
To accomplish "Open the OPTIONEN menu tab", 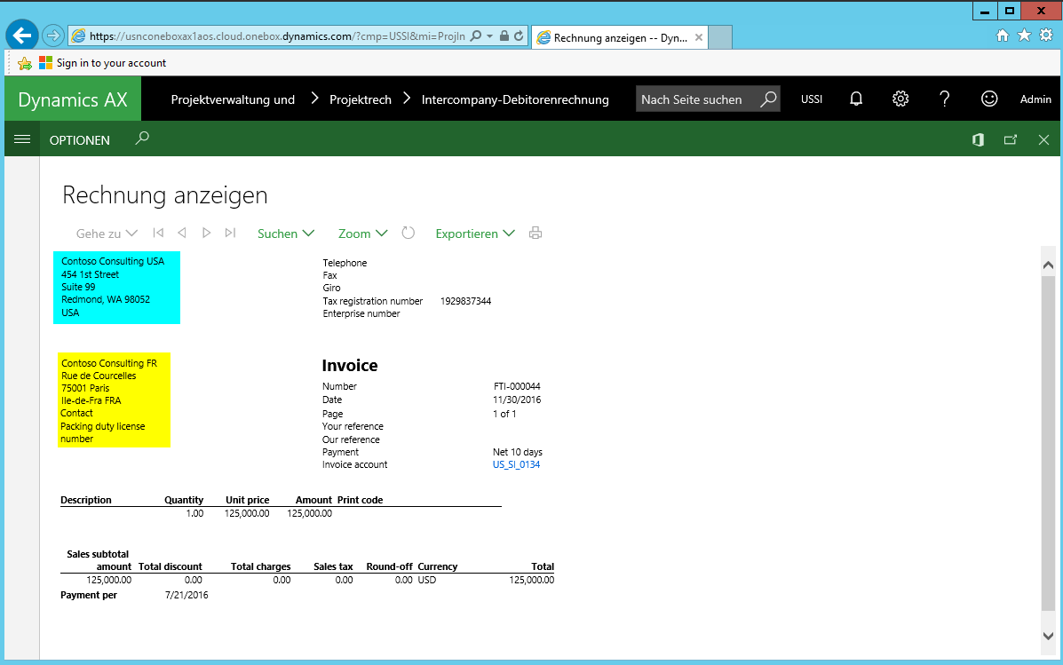I will [x=80, y=140].
